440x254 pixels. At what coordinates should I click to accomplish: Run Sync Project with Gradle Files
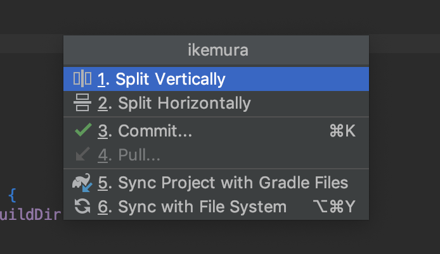(216, 183)
